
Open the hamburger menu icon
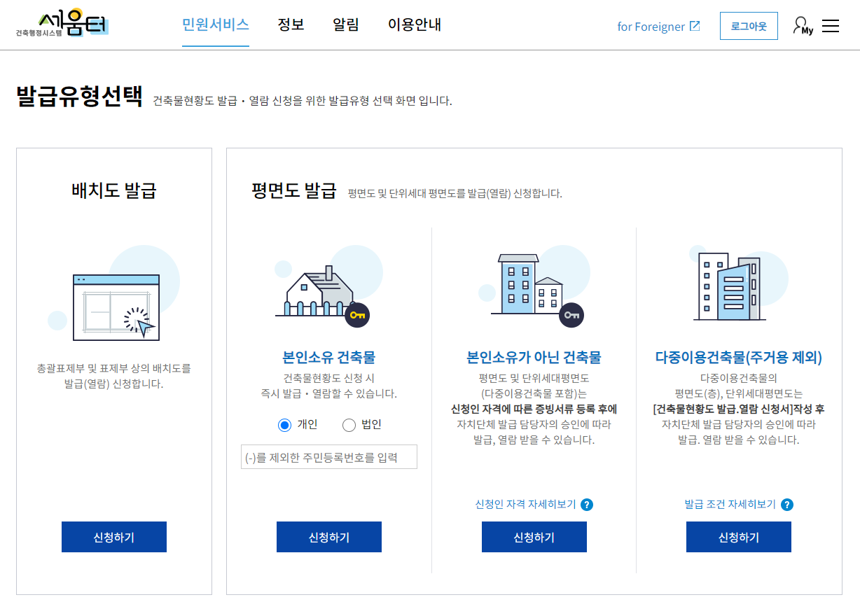click(831, 25)
